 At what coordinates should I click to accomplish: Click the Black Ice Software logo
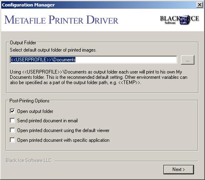(x=179, y=20)
